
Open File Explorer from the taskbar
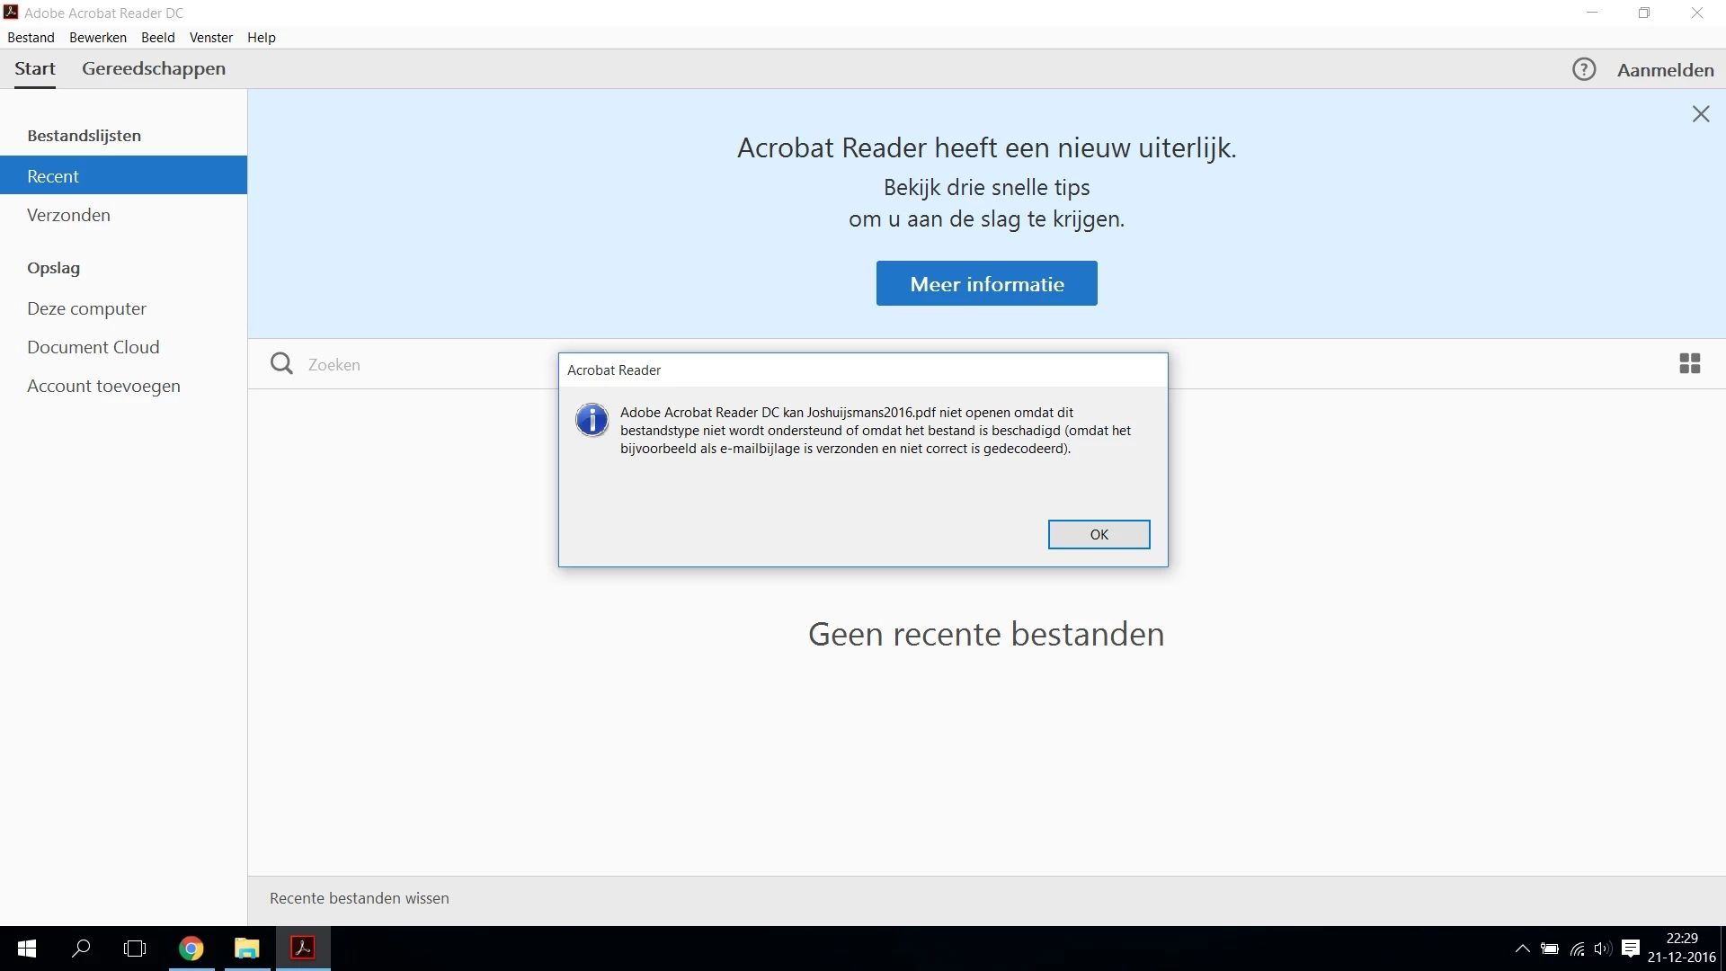point(246,949)
